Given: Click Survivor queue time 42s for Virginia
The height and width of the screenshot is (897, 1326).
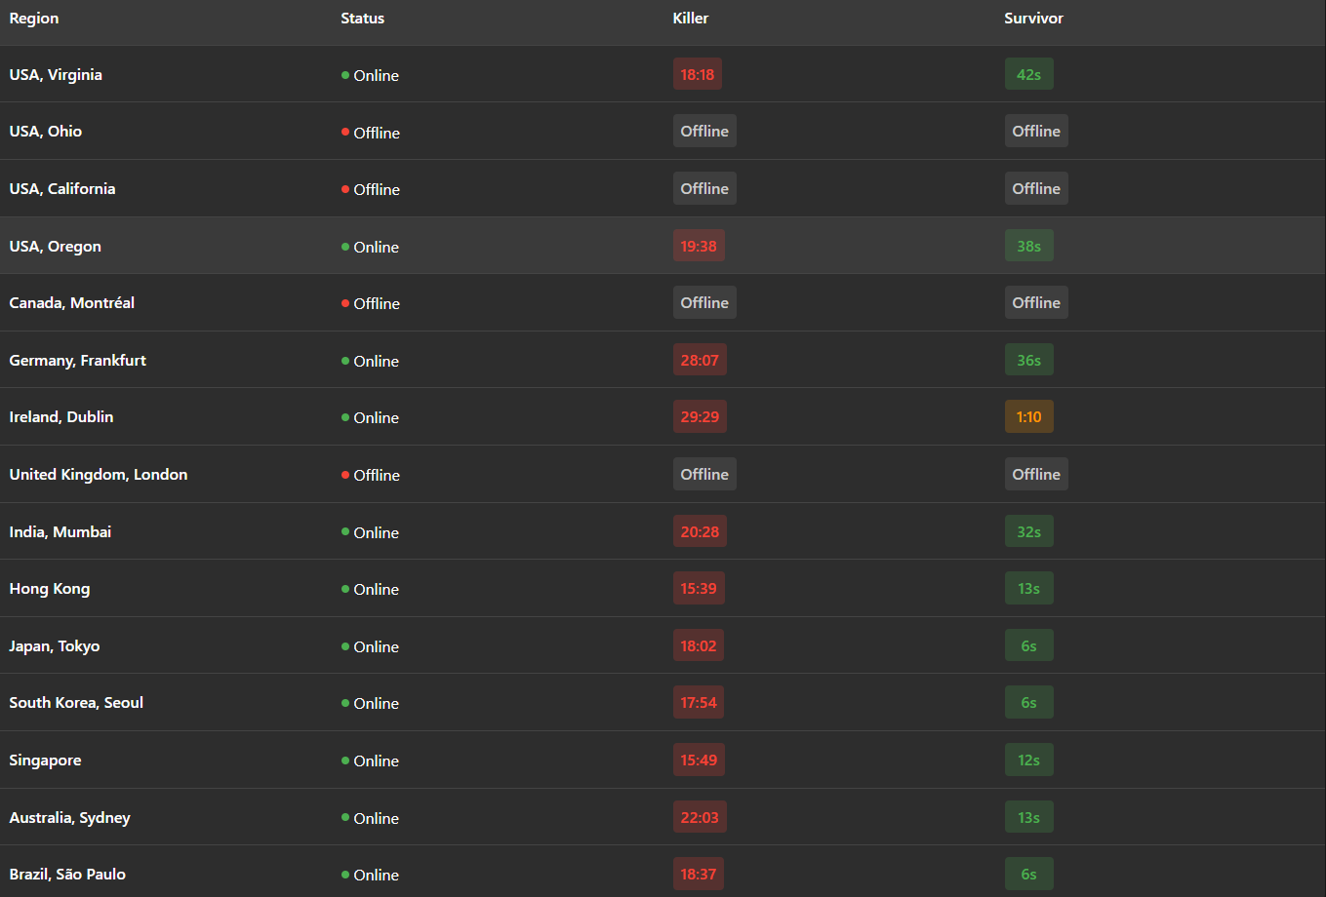Looking at the screenshot, I should [x=1029, y=74].
